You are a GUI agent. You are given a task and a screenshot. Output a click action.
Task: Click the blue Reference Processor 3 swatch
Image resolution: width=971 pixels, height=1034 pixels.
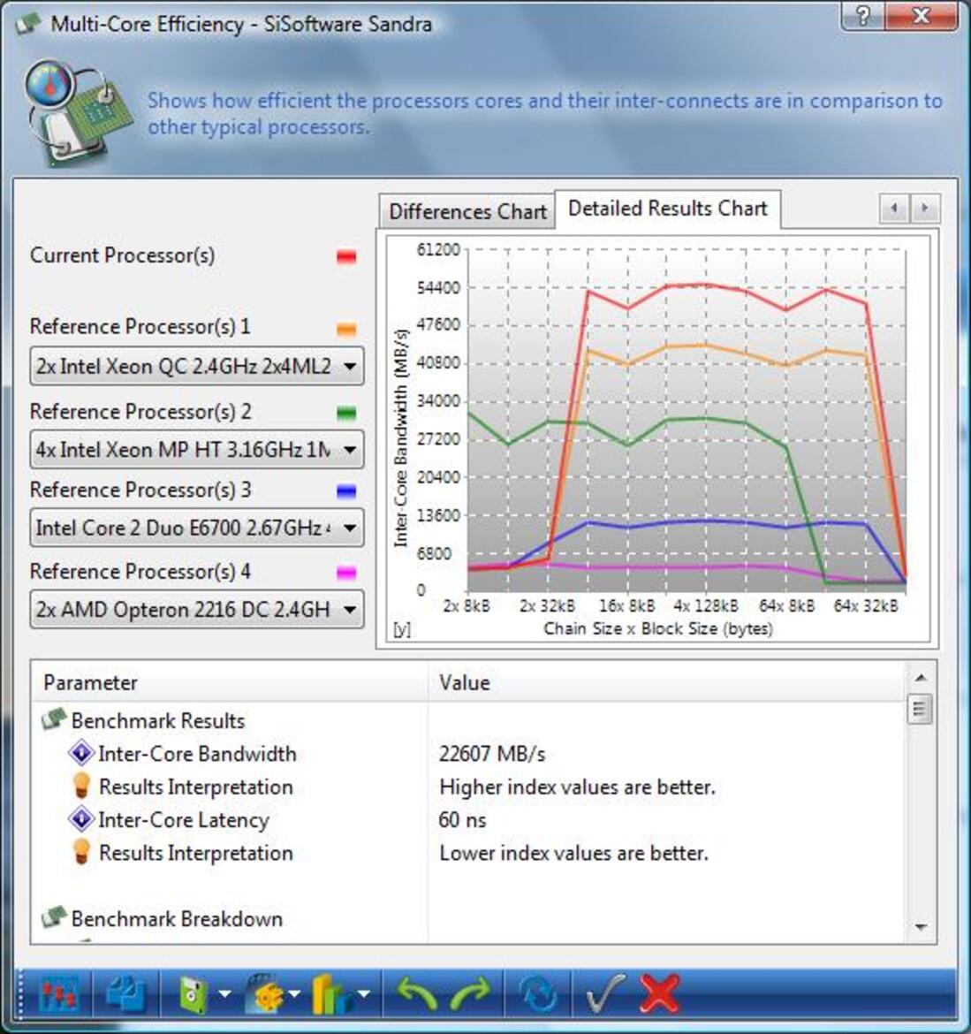[346, 491]
